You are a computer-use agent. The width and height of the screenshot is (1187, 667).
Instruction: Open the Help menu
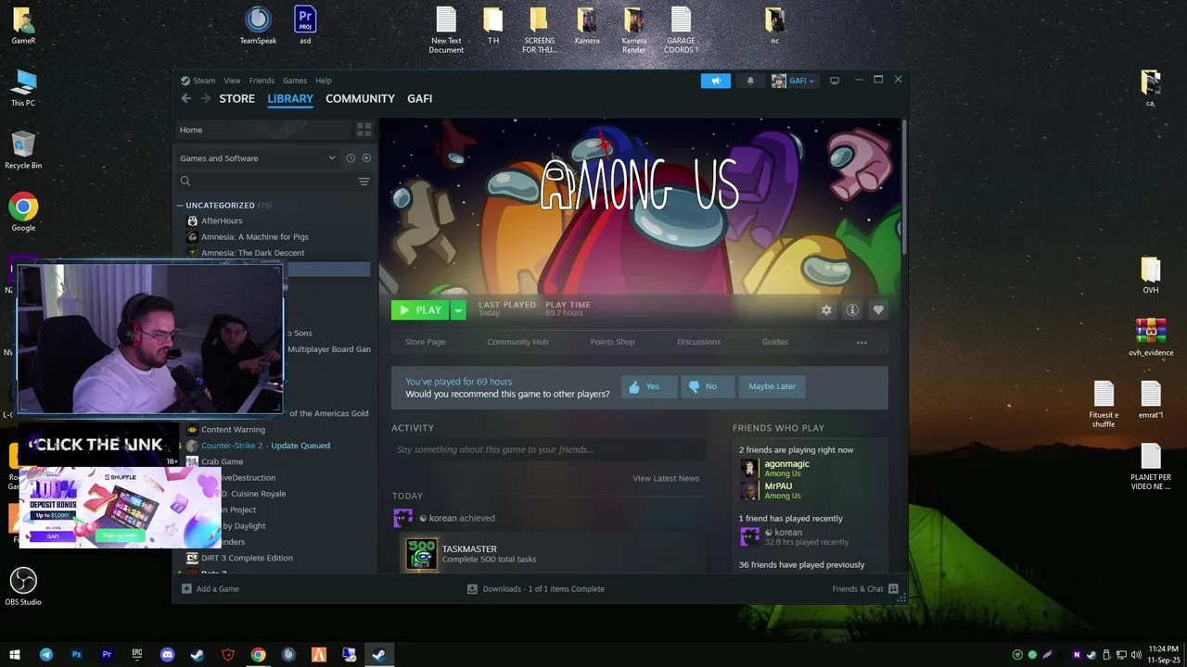[323, 81]
